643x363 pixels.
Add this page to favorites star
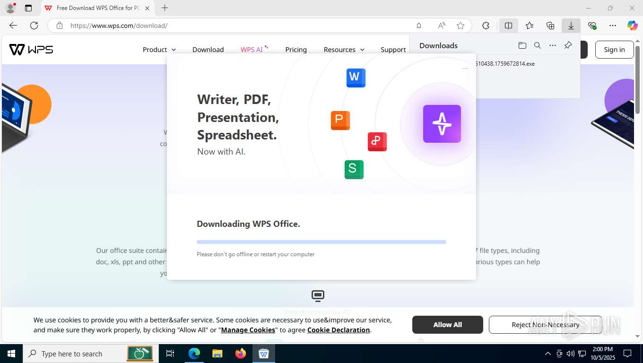coord(461,26)
